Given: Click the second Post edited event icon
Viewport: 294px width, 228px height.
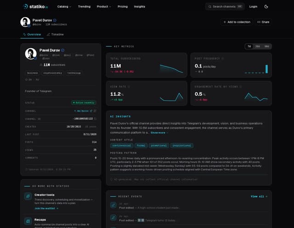Looking at the screenshot, I should pos(113,218).
